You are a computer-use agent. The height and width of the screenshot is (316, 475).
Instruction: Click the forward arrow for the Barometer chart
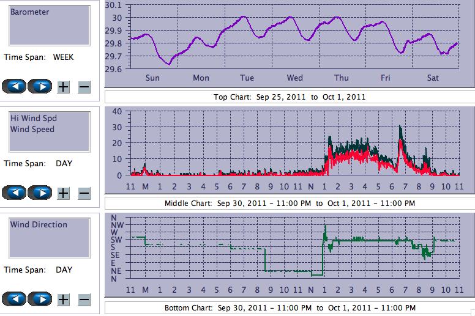tap(40, 86)
